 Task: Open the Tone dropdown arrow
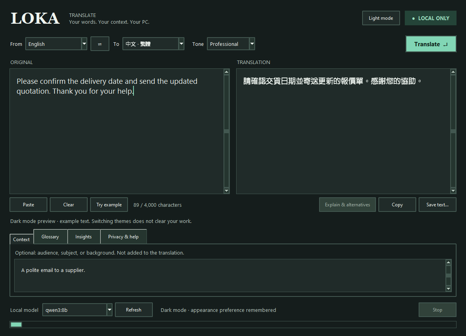tap(252, 44)
